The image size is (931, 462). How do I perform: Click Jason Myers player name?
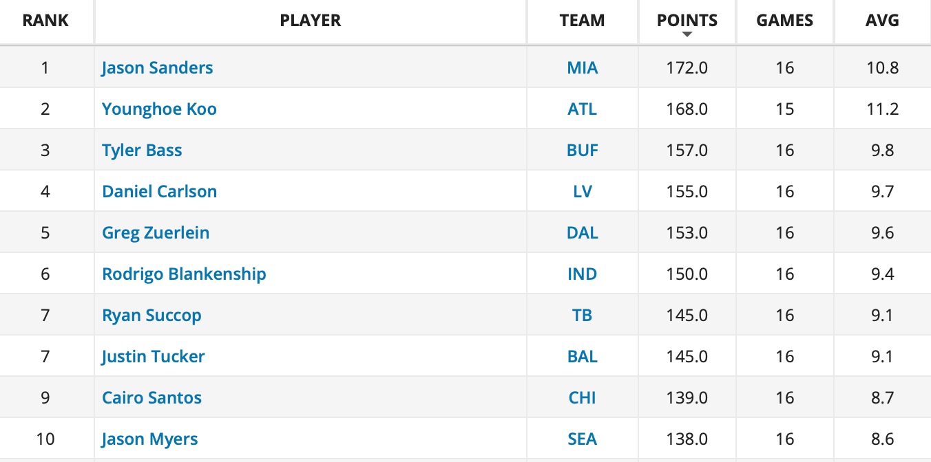149,439
